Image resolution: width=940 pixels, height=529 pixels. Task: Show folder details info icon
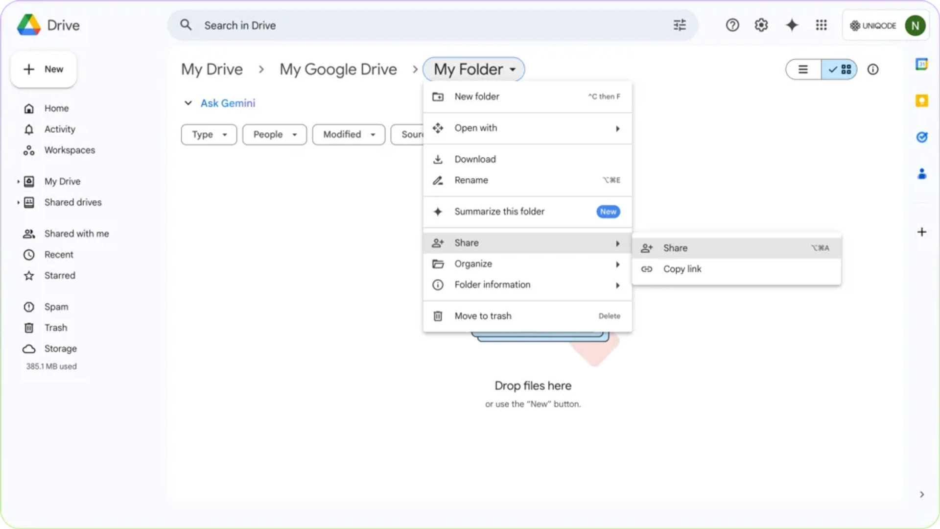click(x=873, y=70)
